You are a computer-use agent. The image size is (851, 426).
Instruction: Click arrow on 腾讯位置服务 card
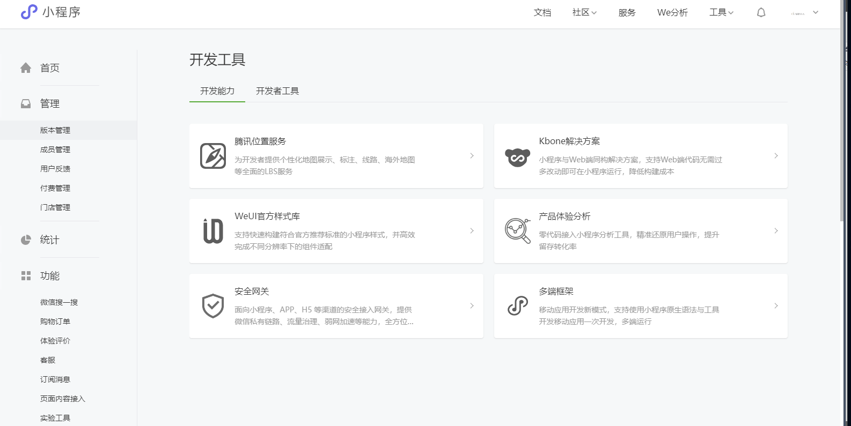[x=472, y=156]
